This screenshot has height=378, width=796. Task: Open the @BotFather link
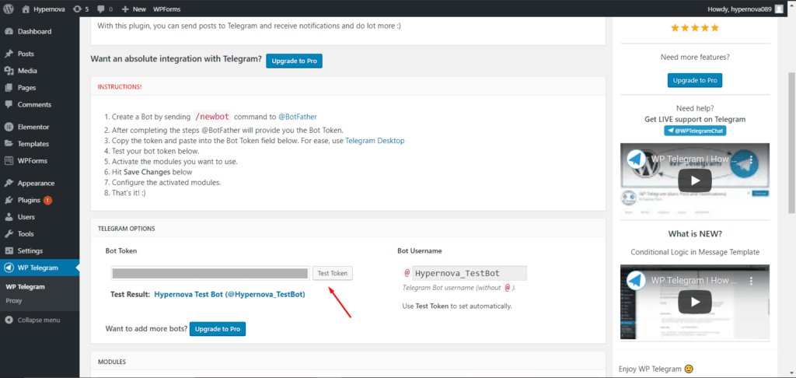point(297,117)
